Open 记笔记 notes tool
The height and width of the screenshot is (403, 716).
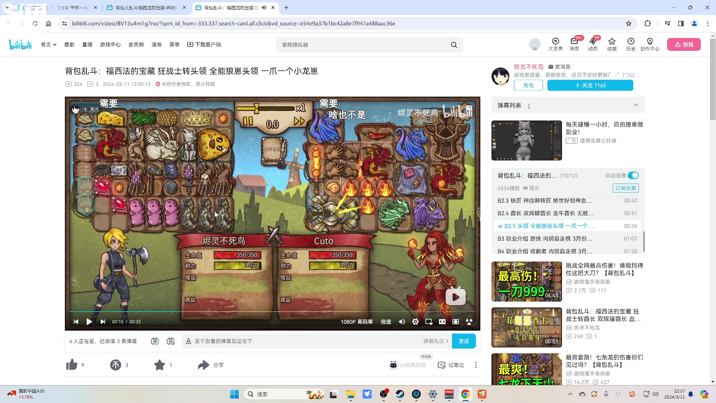pyautogui.click(x=451, y=365)
